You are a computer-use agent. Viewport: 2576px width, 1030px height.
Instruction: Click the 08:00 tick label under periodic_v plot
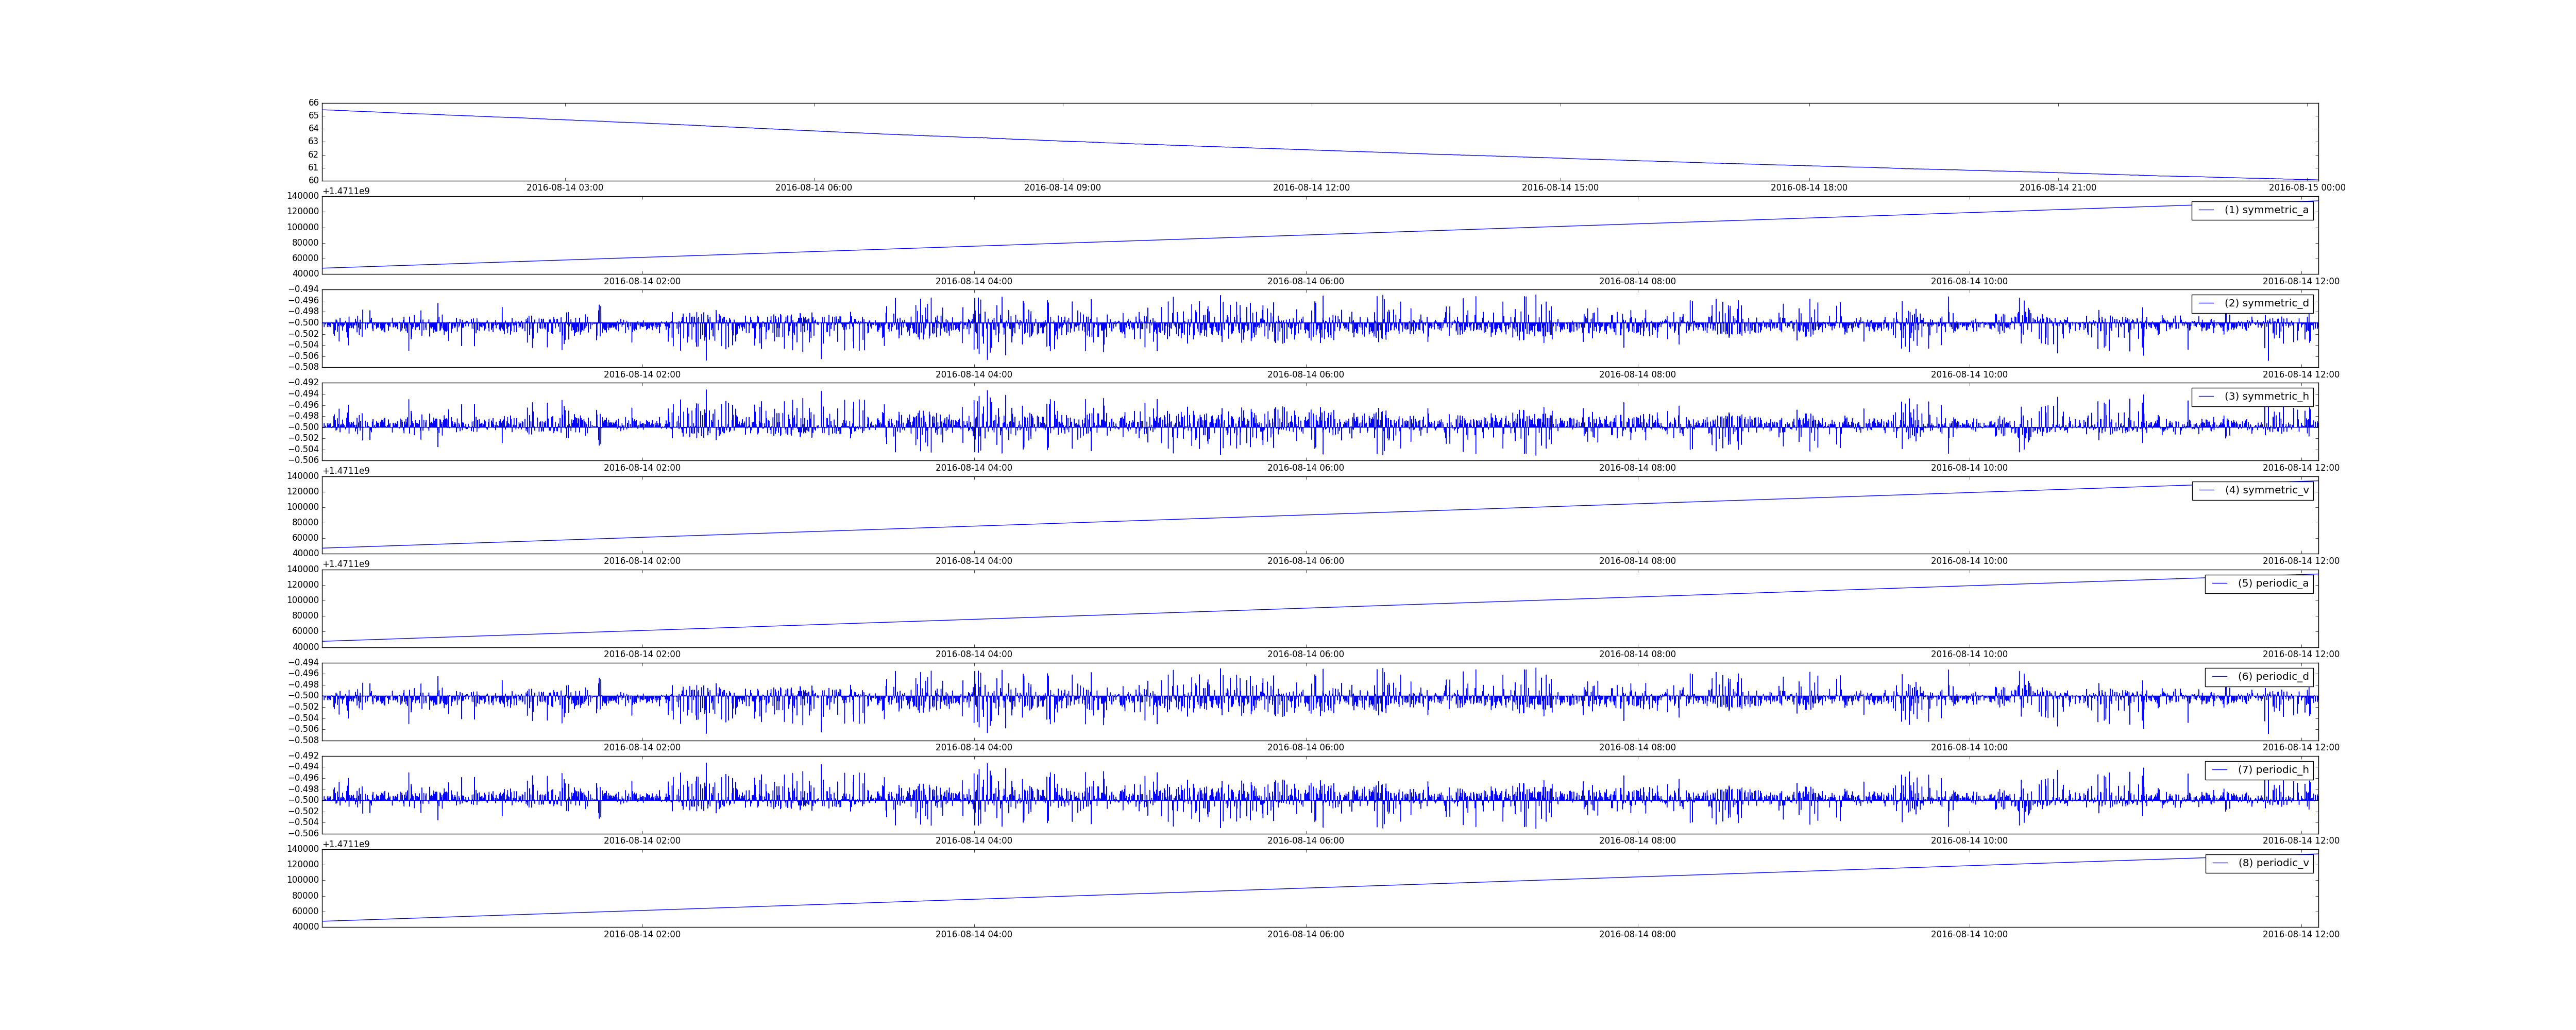(1637, 935)
